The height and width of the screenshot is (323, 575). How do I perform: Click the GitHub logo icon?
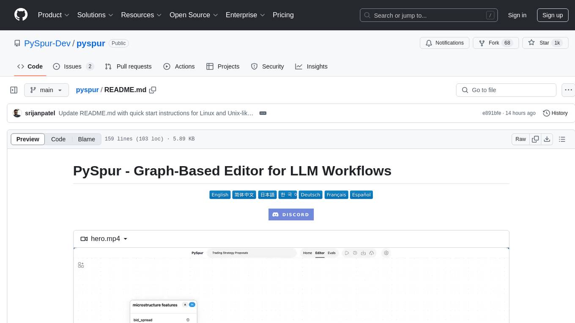coord(21,15)
